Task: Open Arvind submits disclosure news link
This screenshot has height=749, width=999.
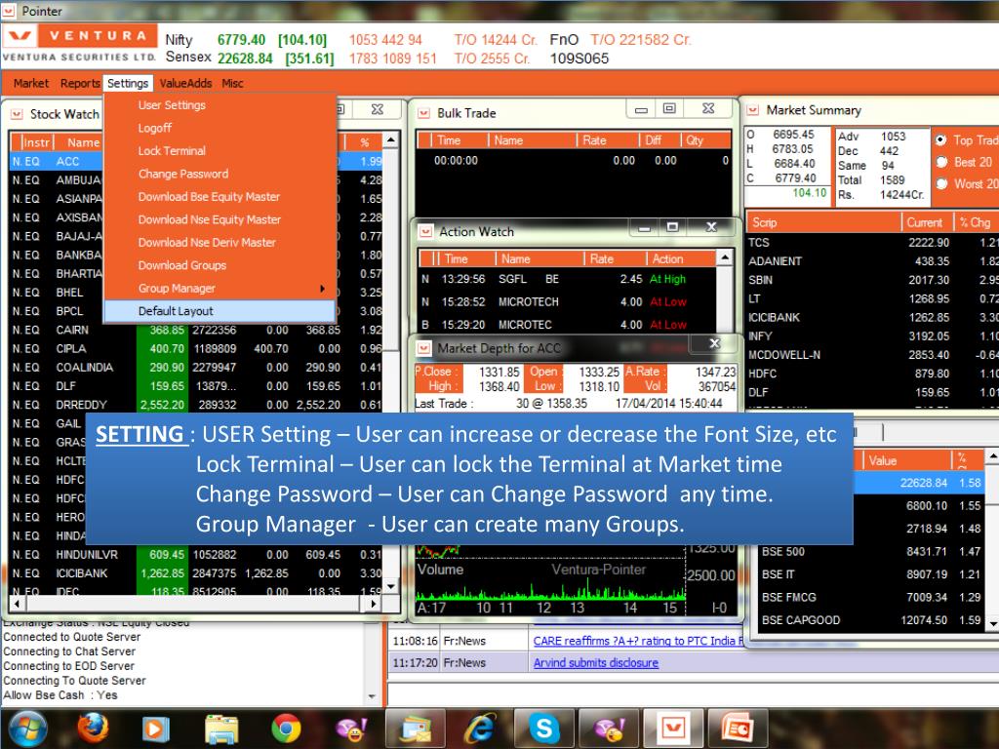Action: point(596,663)
